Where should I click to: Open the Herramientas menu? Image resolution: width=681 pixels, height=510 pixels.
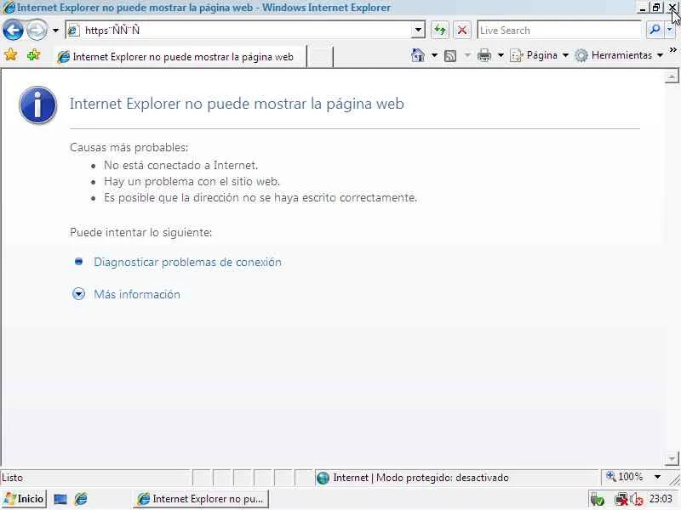point(619,55)
